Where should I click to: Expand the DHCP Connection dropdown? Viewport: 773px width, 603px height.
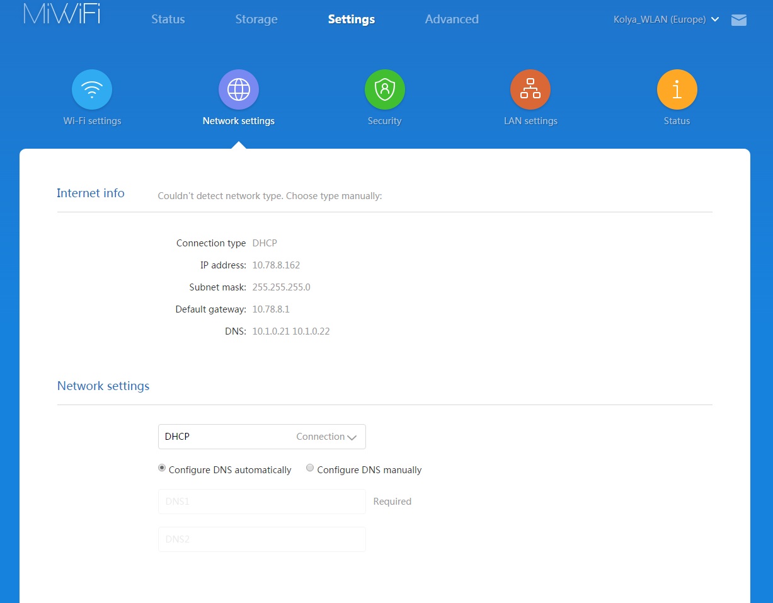[x=261, y=437]
